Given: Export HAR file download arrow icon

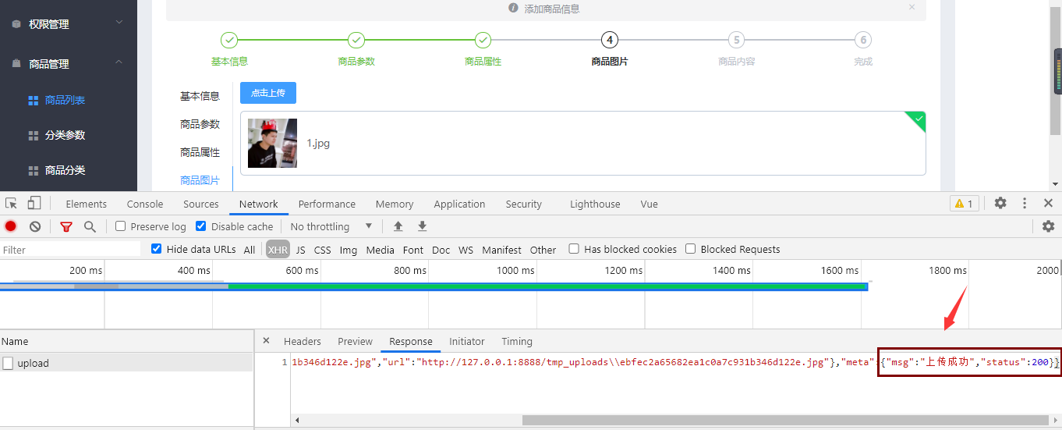Looking at the screenshot, I should (x=422, y=226).
